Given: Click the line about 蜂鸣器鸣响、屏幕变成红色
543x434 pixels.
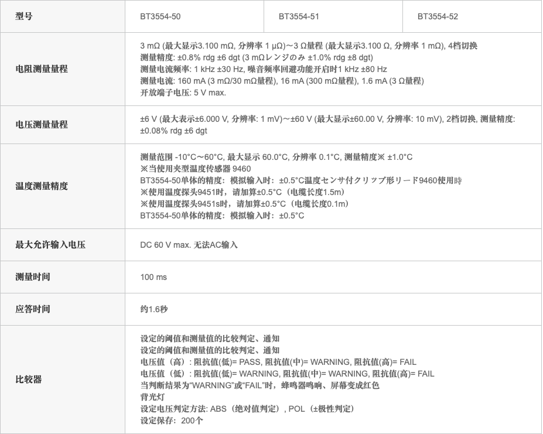Looking at the screenshot, I should [259, 385].
